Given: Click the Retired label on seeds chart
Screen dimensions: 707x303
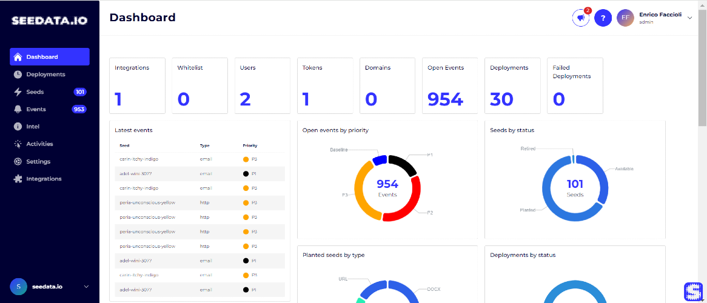Looking at the screenshot, I should click(528, 148).
